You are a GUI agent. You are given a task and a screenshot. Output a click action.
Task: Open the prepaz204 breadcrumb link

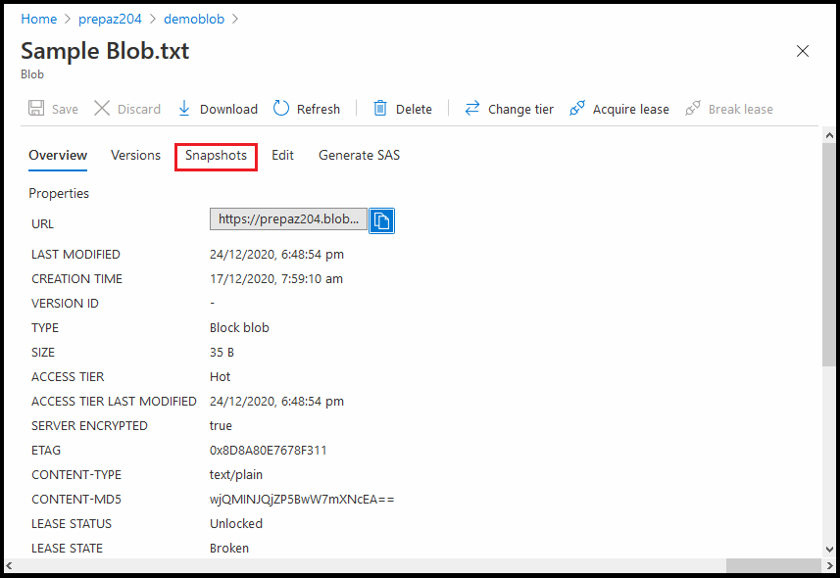110,18
